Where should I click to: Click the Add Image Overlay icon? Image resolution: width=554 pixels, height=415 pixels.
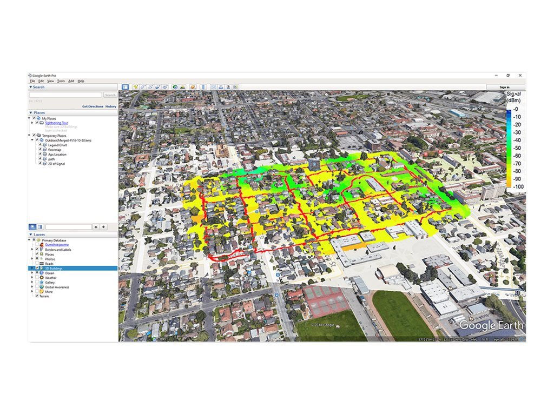pyautogui.click(x=157, y=86)
